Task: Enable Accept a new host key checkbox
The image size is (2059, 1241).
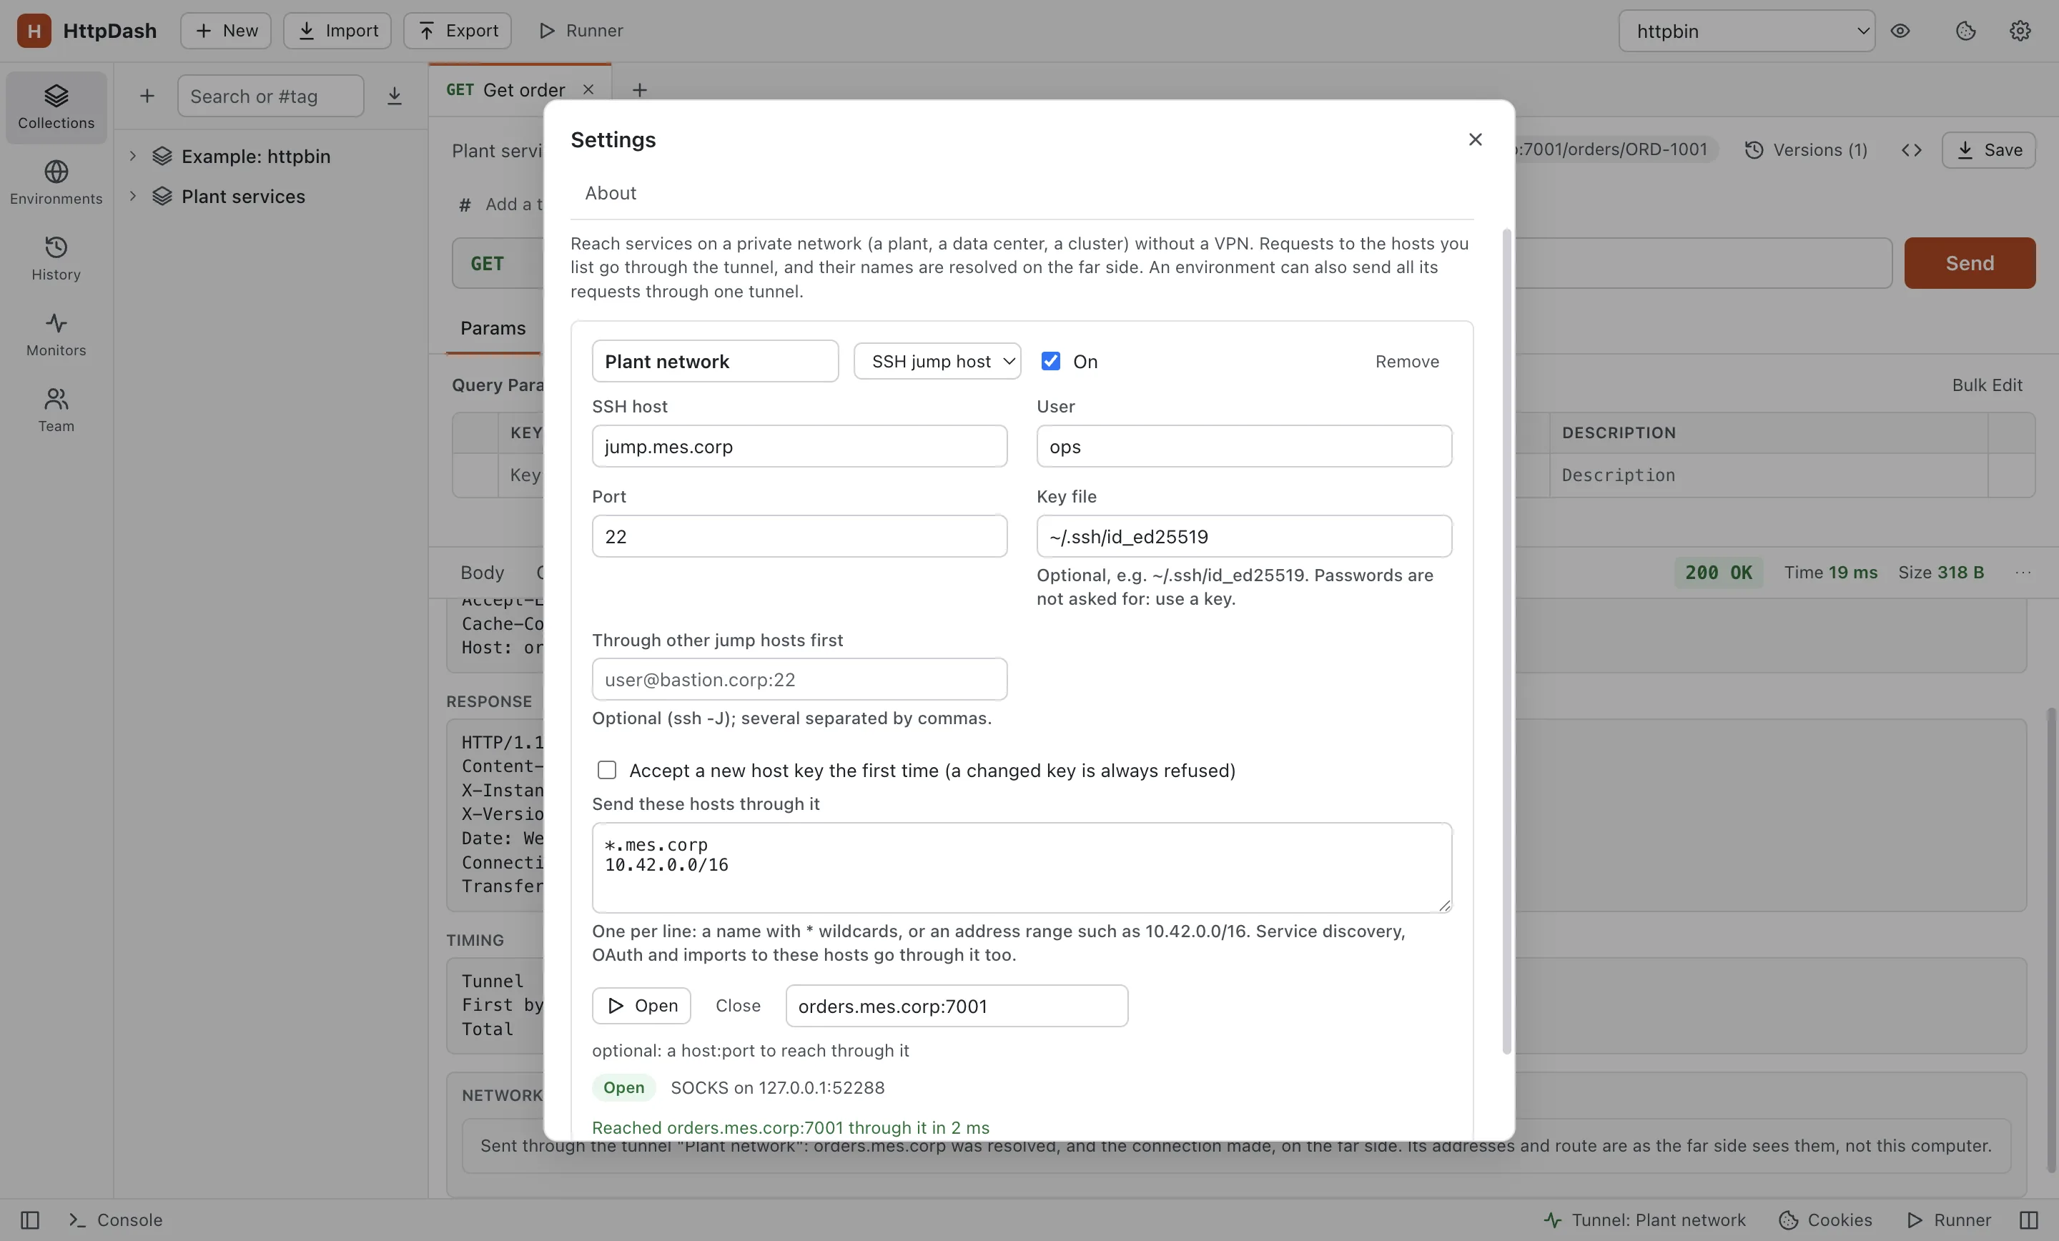Action: 607,770
